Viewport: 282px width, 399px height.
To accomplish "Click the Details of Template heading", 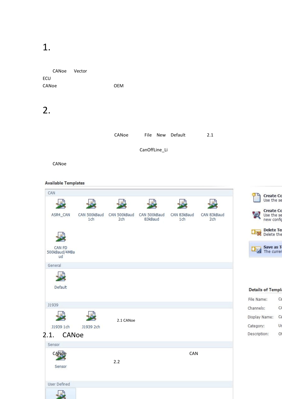I will [265, 290].
